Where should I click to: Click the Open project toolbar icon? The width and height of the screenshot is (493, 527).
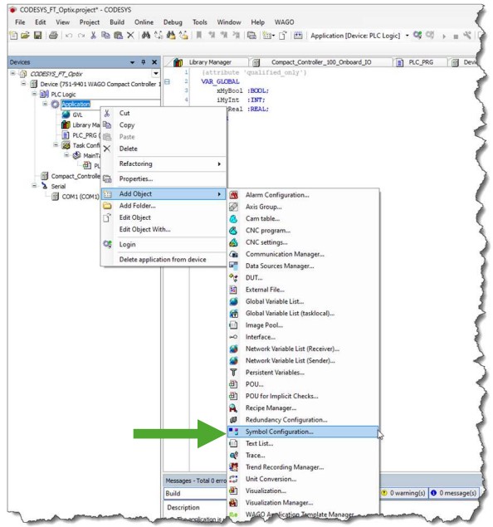(25, 36)
